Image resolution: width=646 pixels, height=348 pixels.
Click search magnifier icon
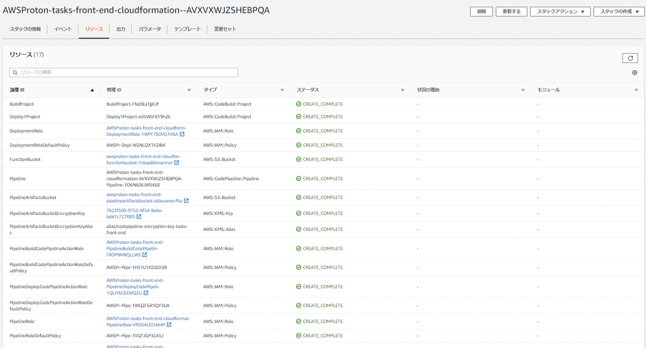point(15,72)
